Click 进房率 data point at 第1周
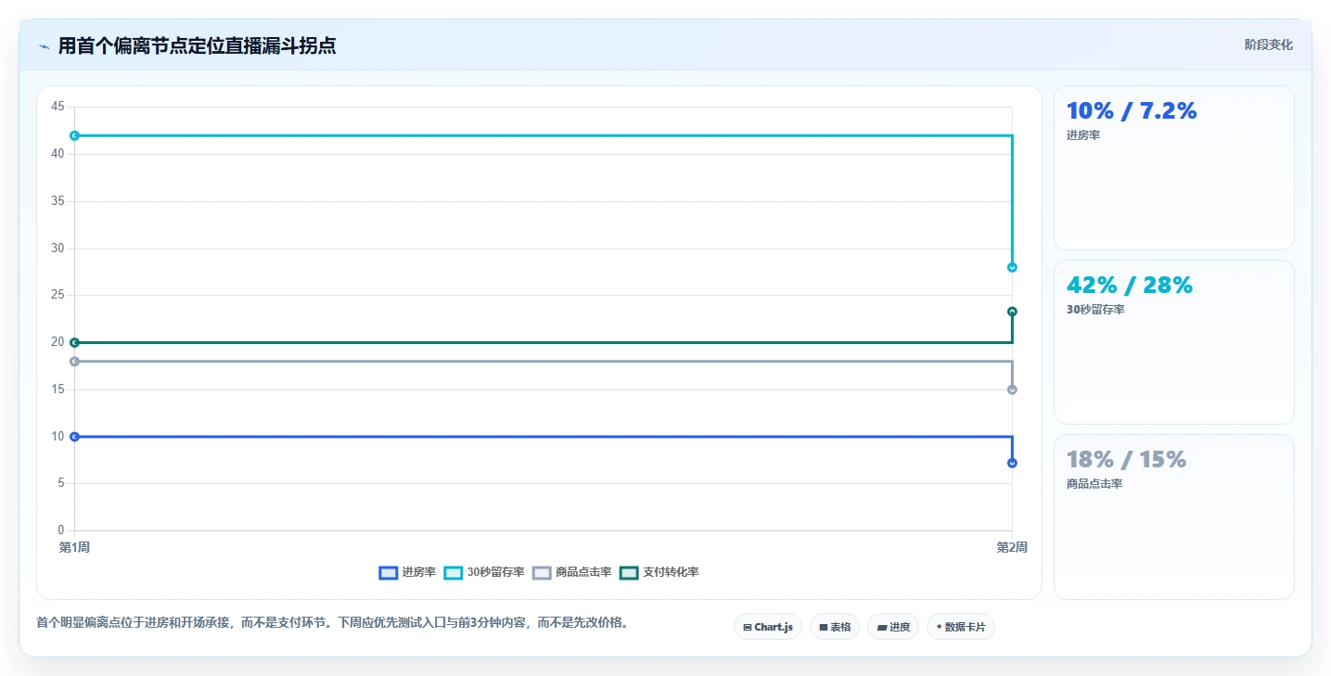 click(75, 436)
